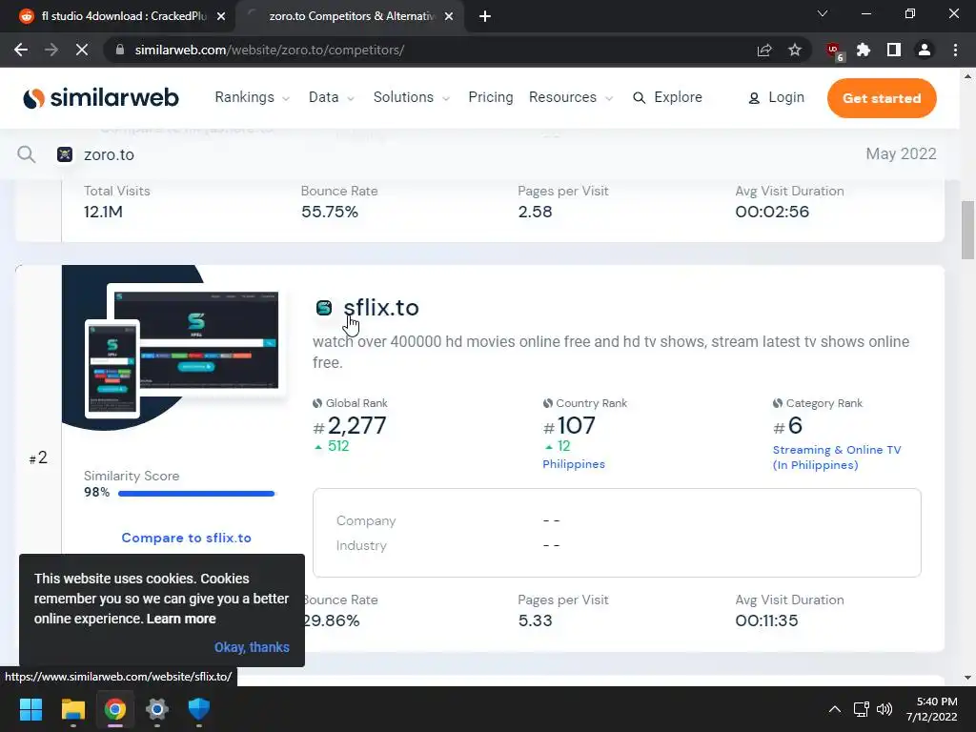This screenshot has width=976, height=732.
Task: Open Windows Security shield in taskbar
Action: (199, 709)
